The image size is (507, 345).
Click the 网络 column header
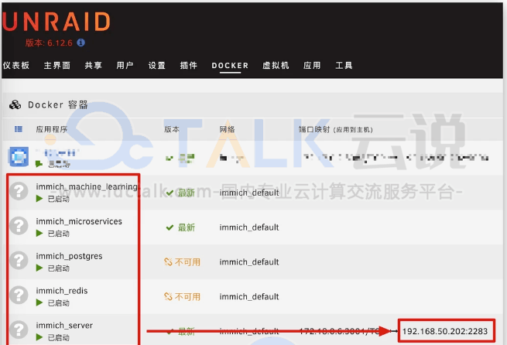tap(227, 129)
